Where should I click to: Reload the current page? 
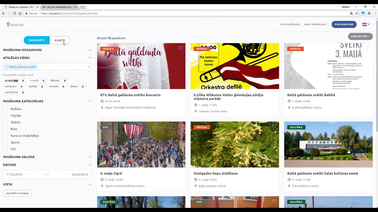[x=14, y=13]
